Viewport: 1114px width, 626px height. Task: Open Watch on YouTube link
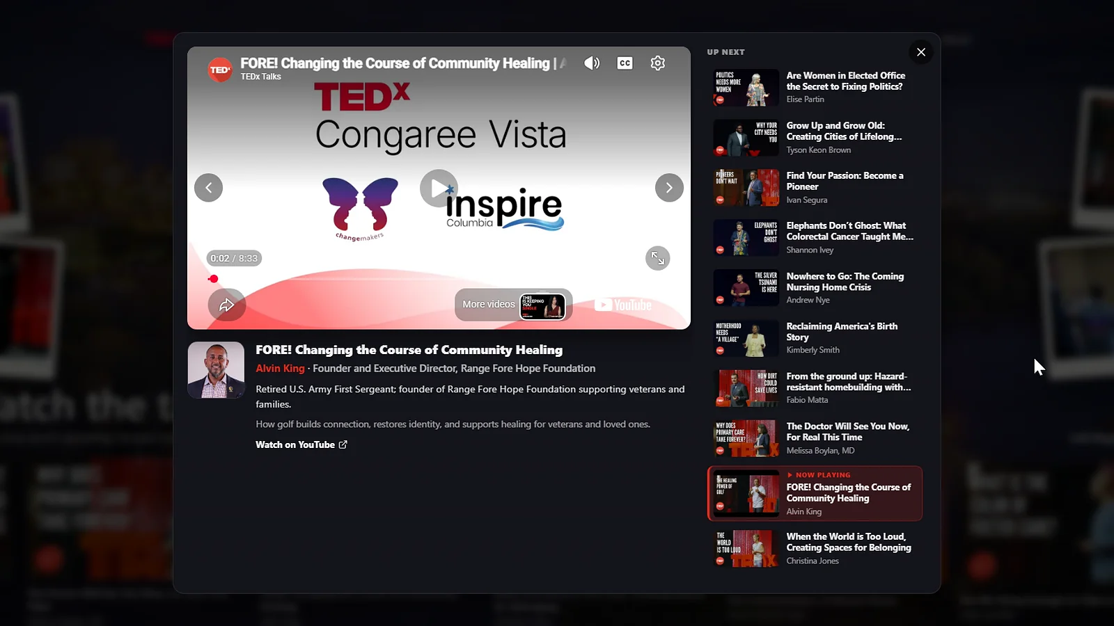tap(301, 444)
